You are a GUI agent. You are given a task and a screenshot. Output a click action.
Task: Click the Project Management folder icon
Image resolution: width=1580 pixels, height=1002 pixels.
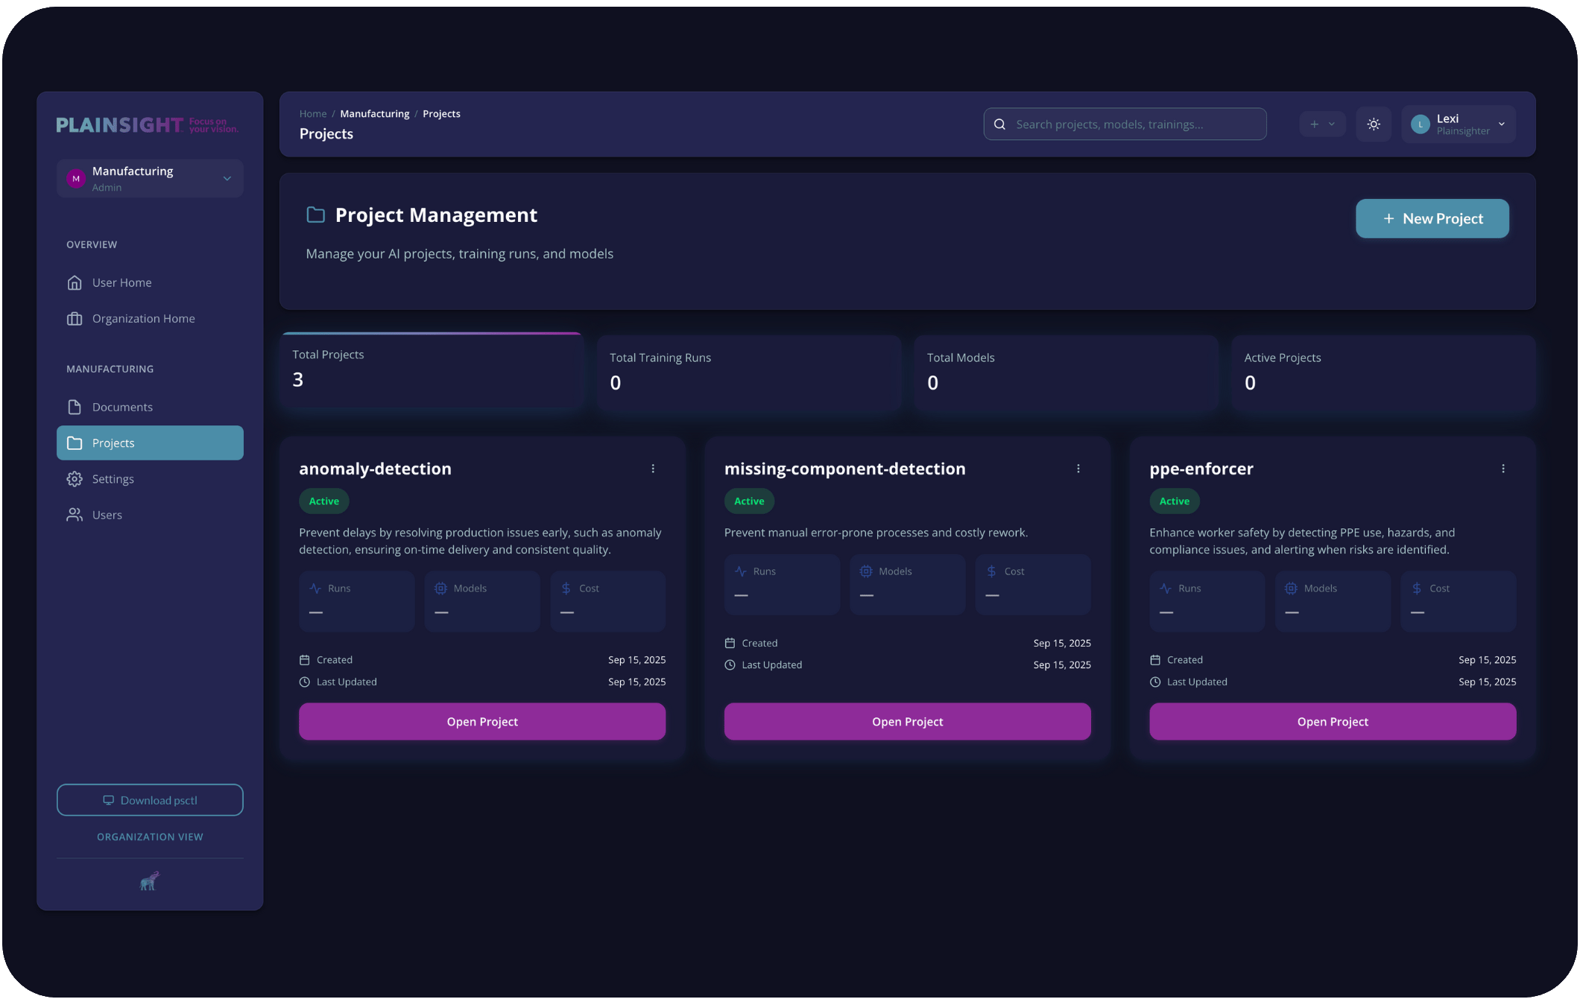(x=315, y=215)
